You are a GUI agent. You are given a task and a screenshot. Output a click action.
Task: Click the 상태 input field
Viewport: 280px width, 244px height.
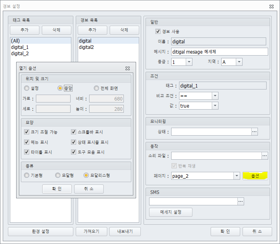(x=211, y=132)
